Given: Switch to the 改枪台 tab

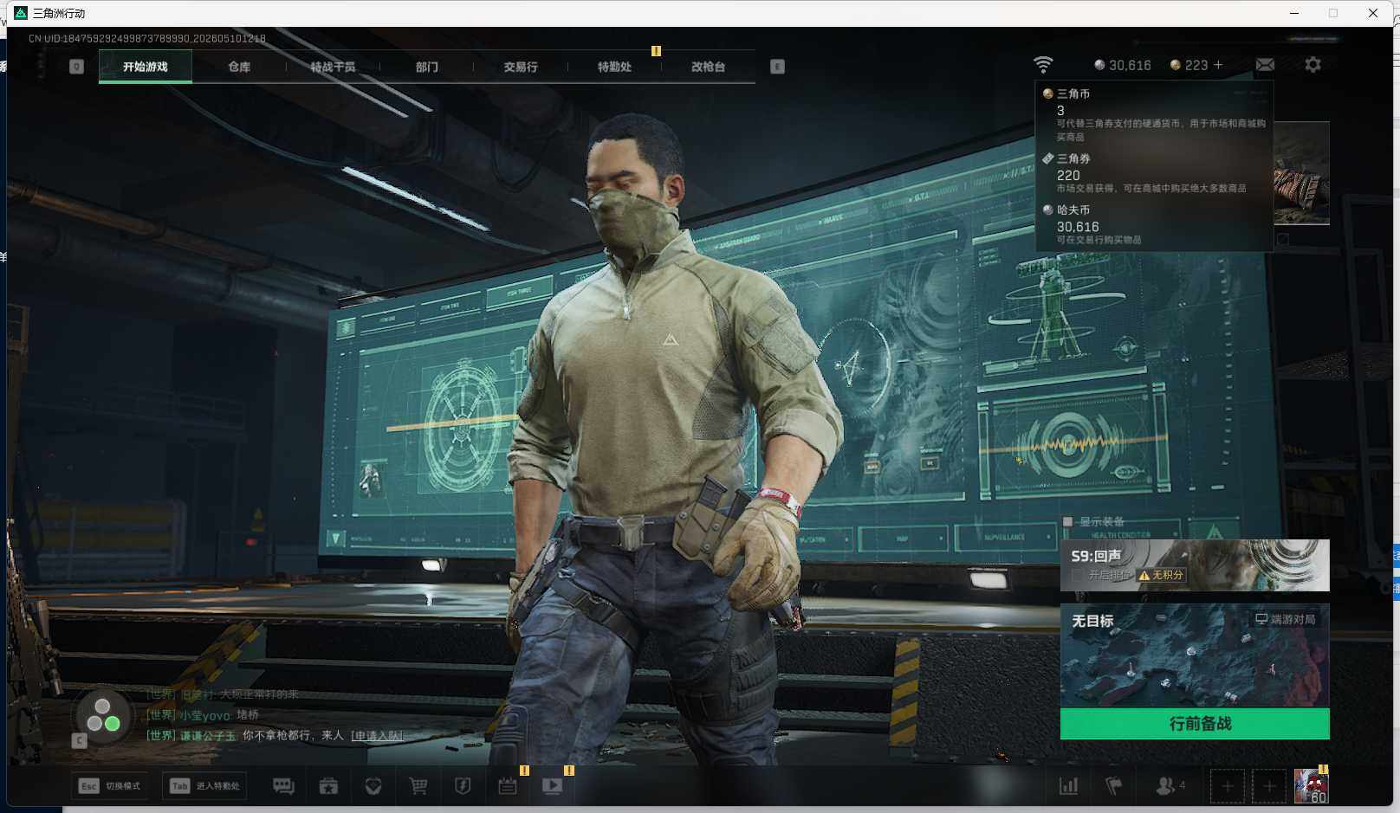Looking at the screenshot, I should point(708,67).
